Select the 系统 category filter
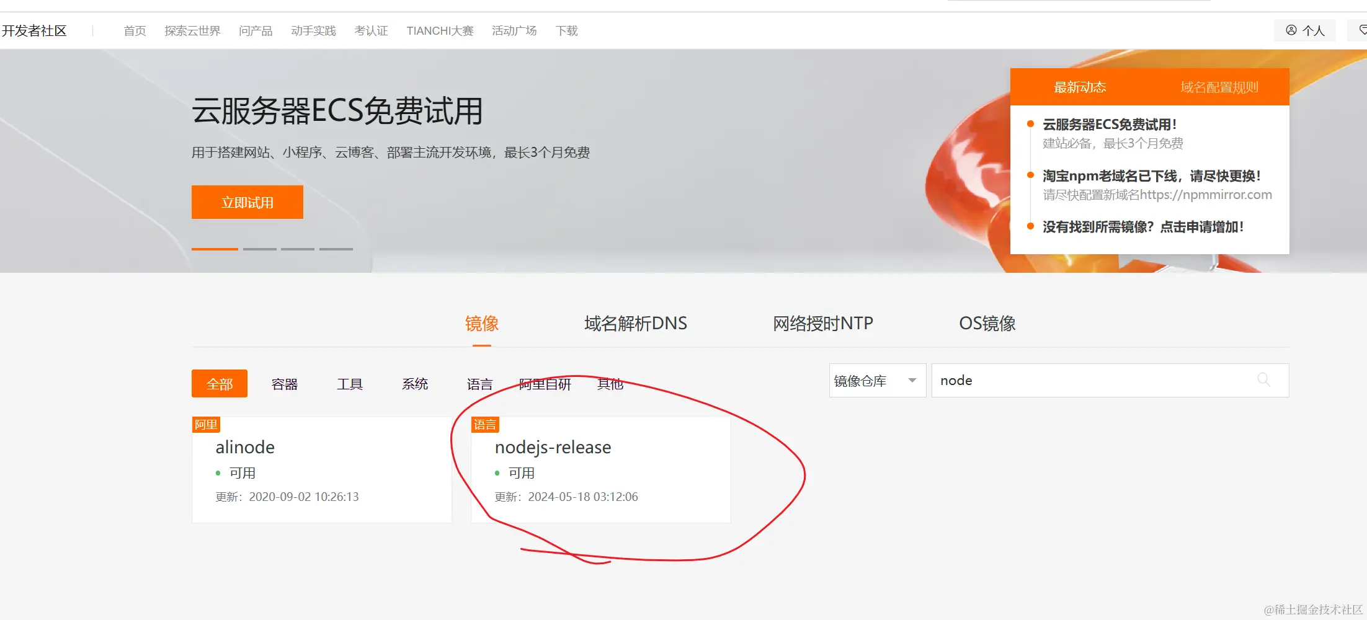The height and width of the screenshot is (620, 1367). coord(415,384)
